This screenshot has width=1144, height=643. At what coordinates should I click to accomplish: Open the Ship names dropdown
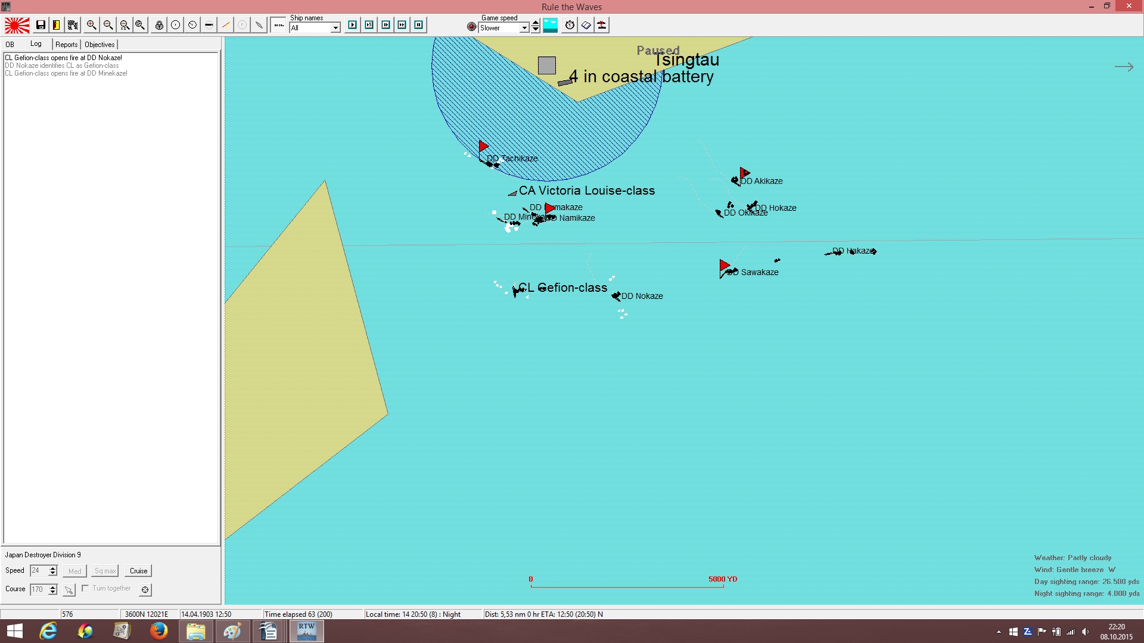[335, 28]
